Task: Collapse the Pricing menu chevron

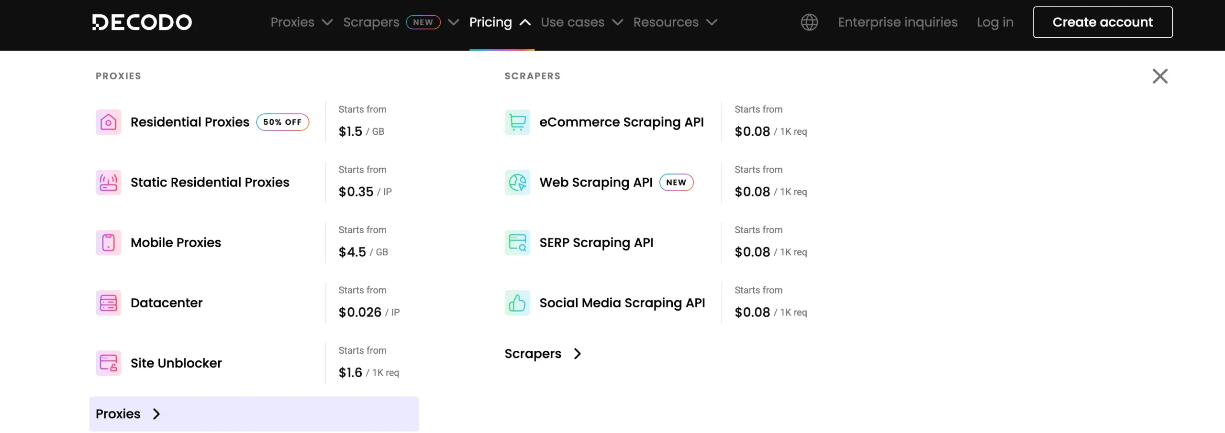Action: (525, 22)
